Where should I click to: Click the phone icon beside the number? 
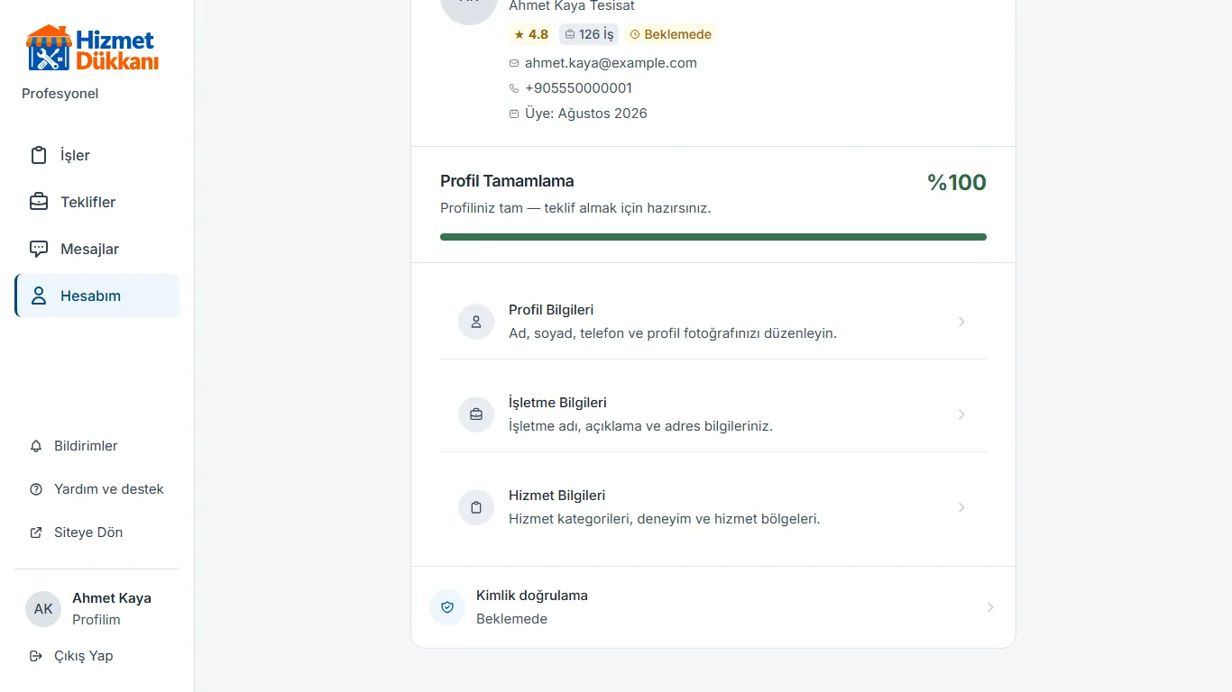click(x=514, y=88)
